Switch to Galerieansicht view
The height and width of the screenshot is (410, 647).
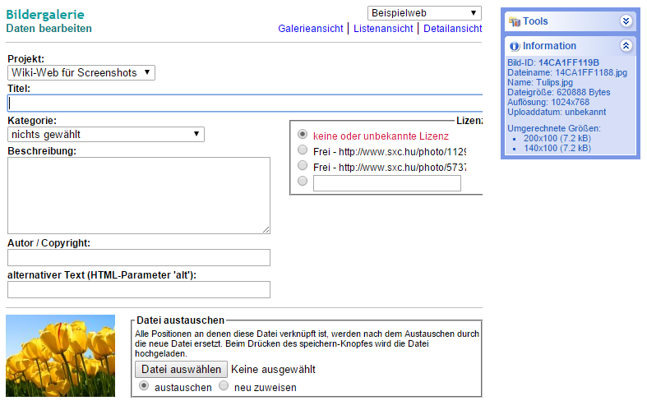310,29
